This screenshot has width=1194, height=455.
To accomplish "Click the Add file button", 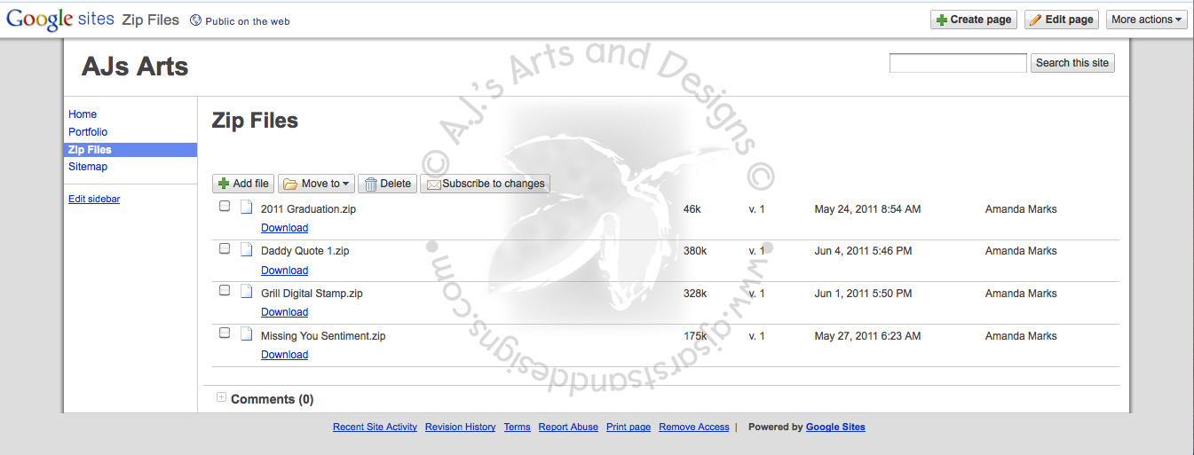I will (x=243, y=184).
